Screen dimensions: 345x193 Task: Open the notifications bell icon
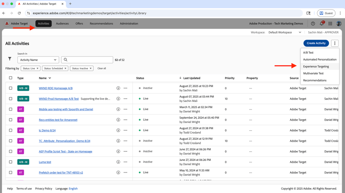pyautogui.click(x=322, y=23)
